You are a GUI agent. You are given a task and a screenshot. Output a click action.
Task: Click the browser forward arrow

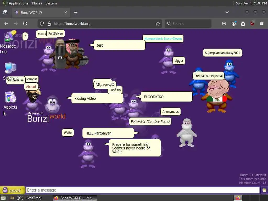point(15,24)
